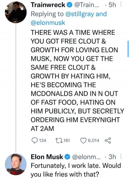The height and width of the screenshot is (179, 129).
Task: Like Trainwreck's tweet with heart icon
Action: coord(83,140)
